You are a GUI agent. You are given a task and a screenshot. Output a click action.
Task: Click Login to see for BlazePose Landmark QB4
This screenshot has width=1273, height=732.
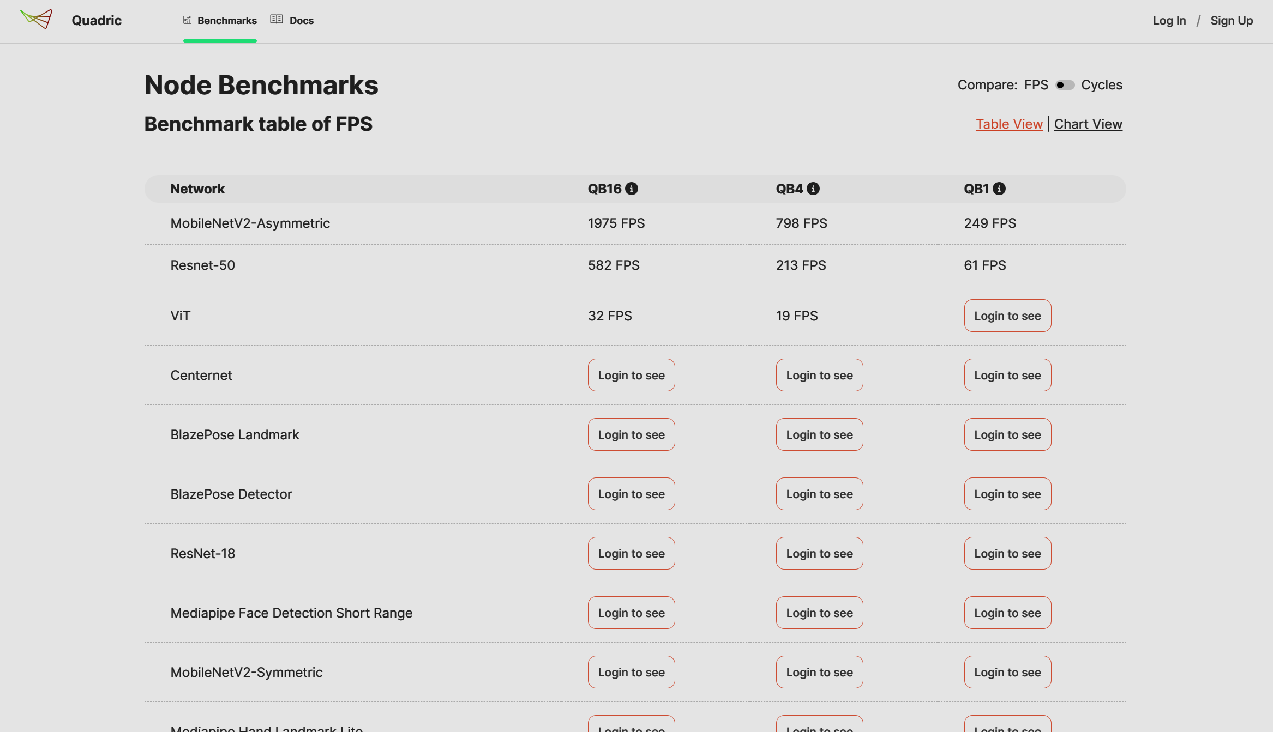[819, 434]
